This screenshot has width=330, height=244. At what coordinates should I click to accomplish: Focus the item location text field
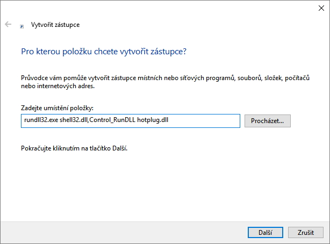(130, 121)
